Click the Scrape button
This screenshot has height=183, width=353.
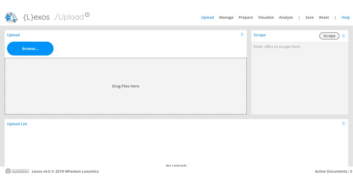[x=329, y=36]
